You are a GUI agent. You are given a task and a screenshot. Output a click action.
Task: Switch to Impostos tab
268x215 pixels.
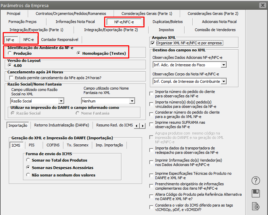click(x=166, y=30)
